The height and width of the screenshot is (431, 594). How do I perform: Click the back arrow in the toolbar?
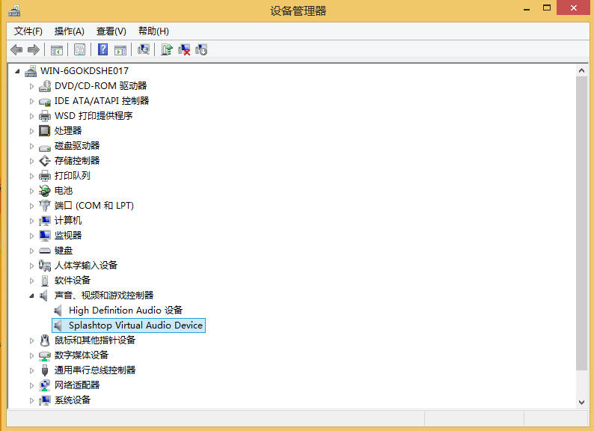tap(16, 49)
